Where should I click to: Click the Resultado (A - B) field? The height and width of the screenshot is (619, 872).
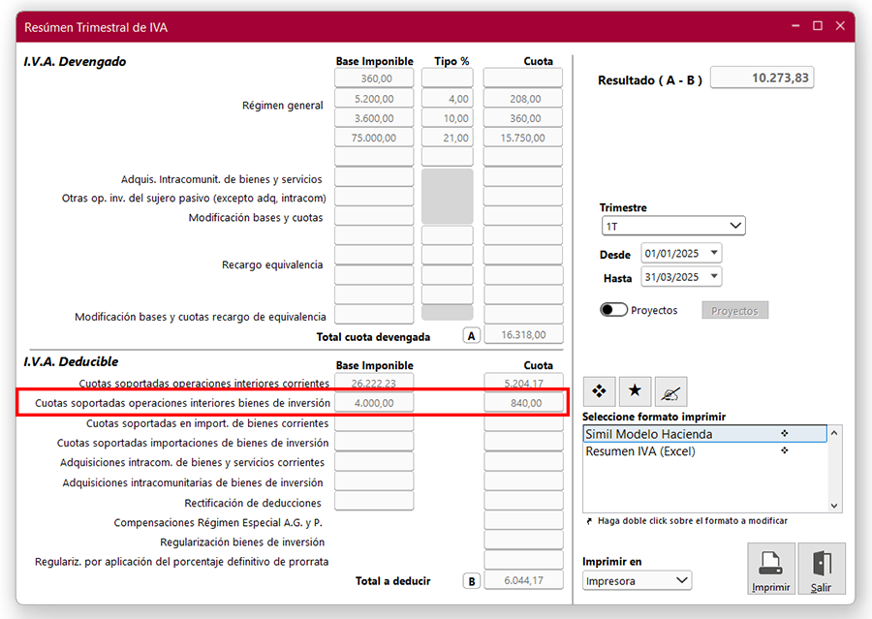(762, 78)
